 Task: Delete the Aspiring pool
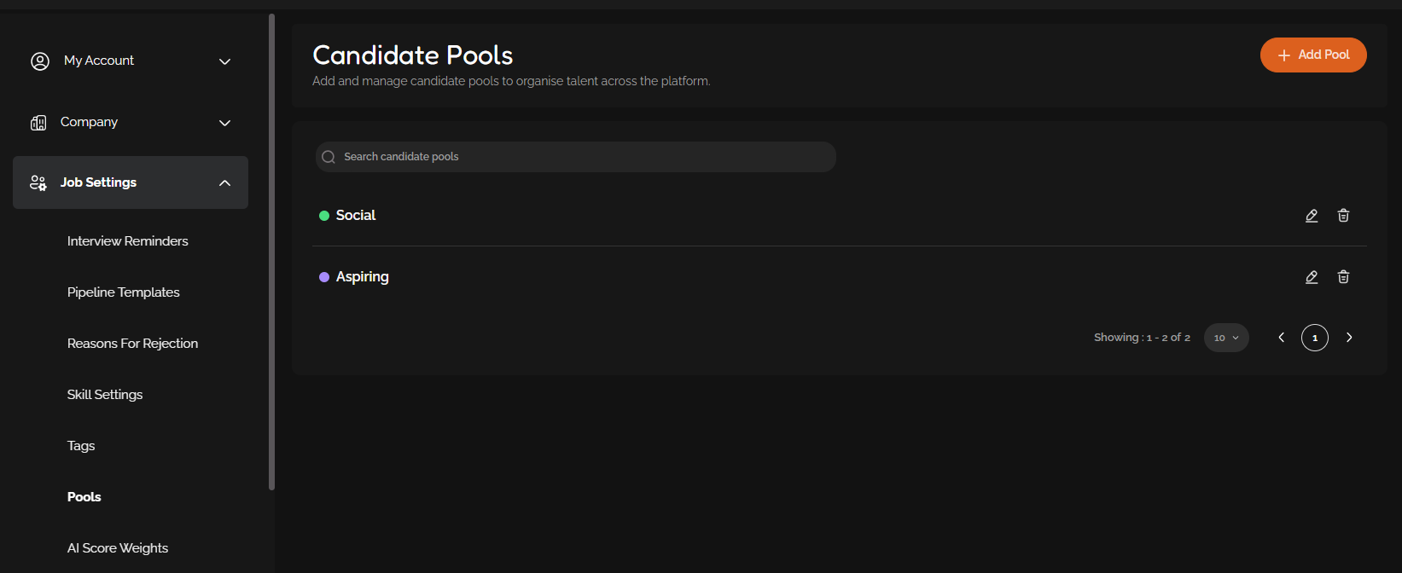point(1343,277)
